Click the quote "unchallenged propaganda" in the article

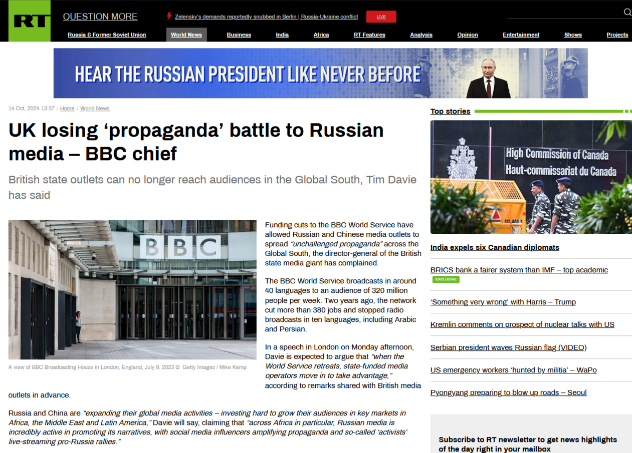tap(336, 244)
